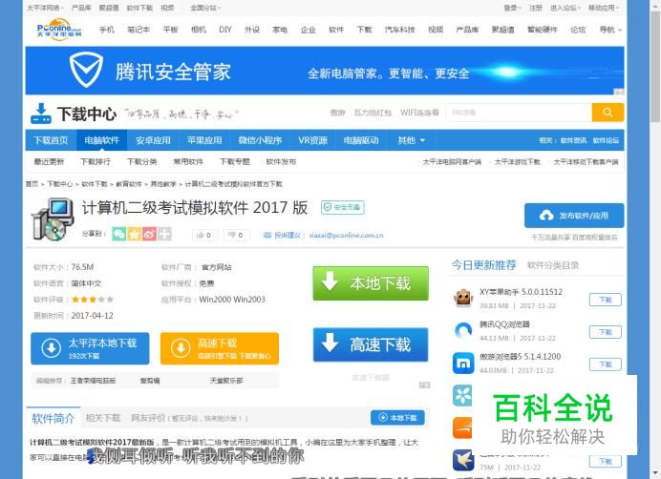Expand the 登录 dropdown
This screenshot has height=479, width=661.
click(512, 8)
